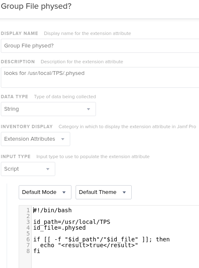
Task: Open the Default Mode editor dropdown
Action: click(x=45, y=192)
